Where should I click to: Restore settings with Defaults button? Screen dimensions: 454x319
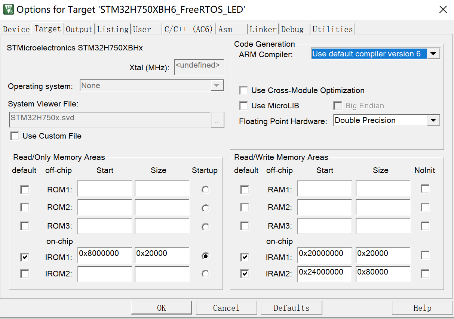click(x=291, y=308)
